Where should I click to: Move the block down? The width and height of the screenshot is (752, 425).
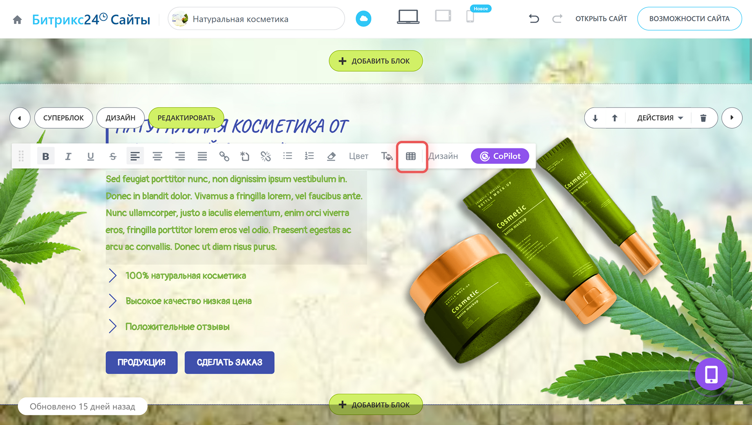595,118
